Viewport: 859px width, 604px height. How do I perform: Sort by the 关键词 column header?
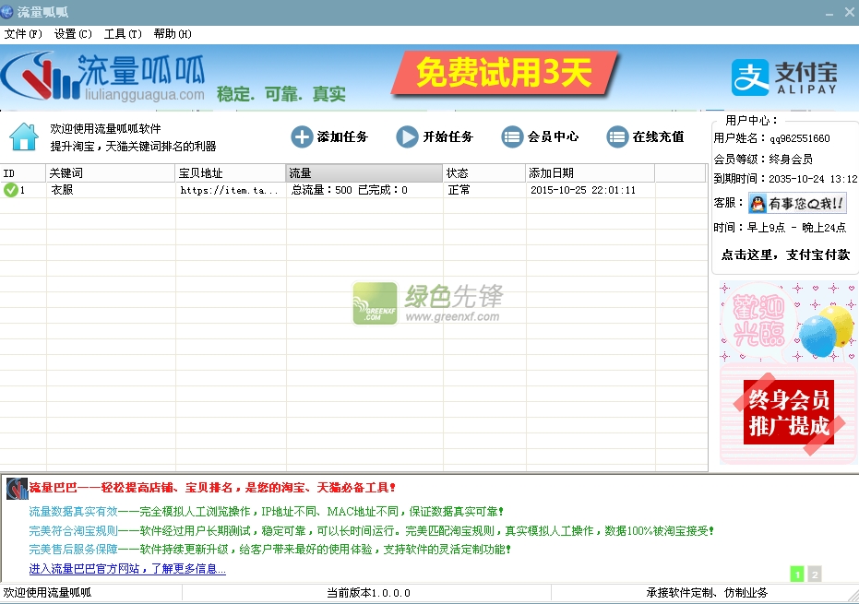111,173
